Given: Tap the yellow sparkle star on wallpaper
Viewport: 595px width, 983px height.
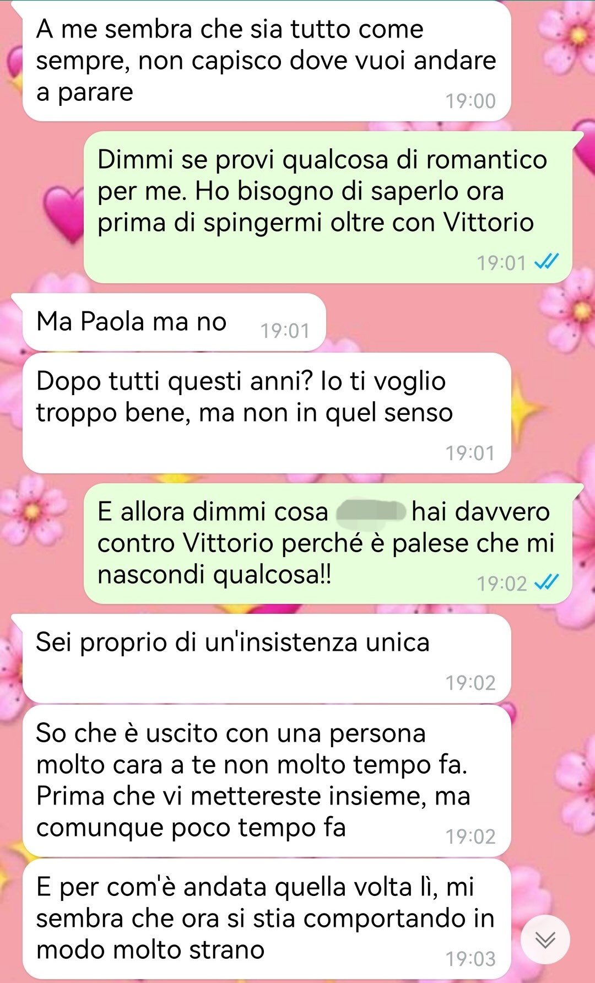Looking at the screenshot, I should (526, 409).
